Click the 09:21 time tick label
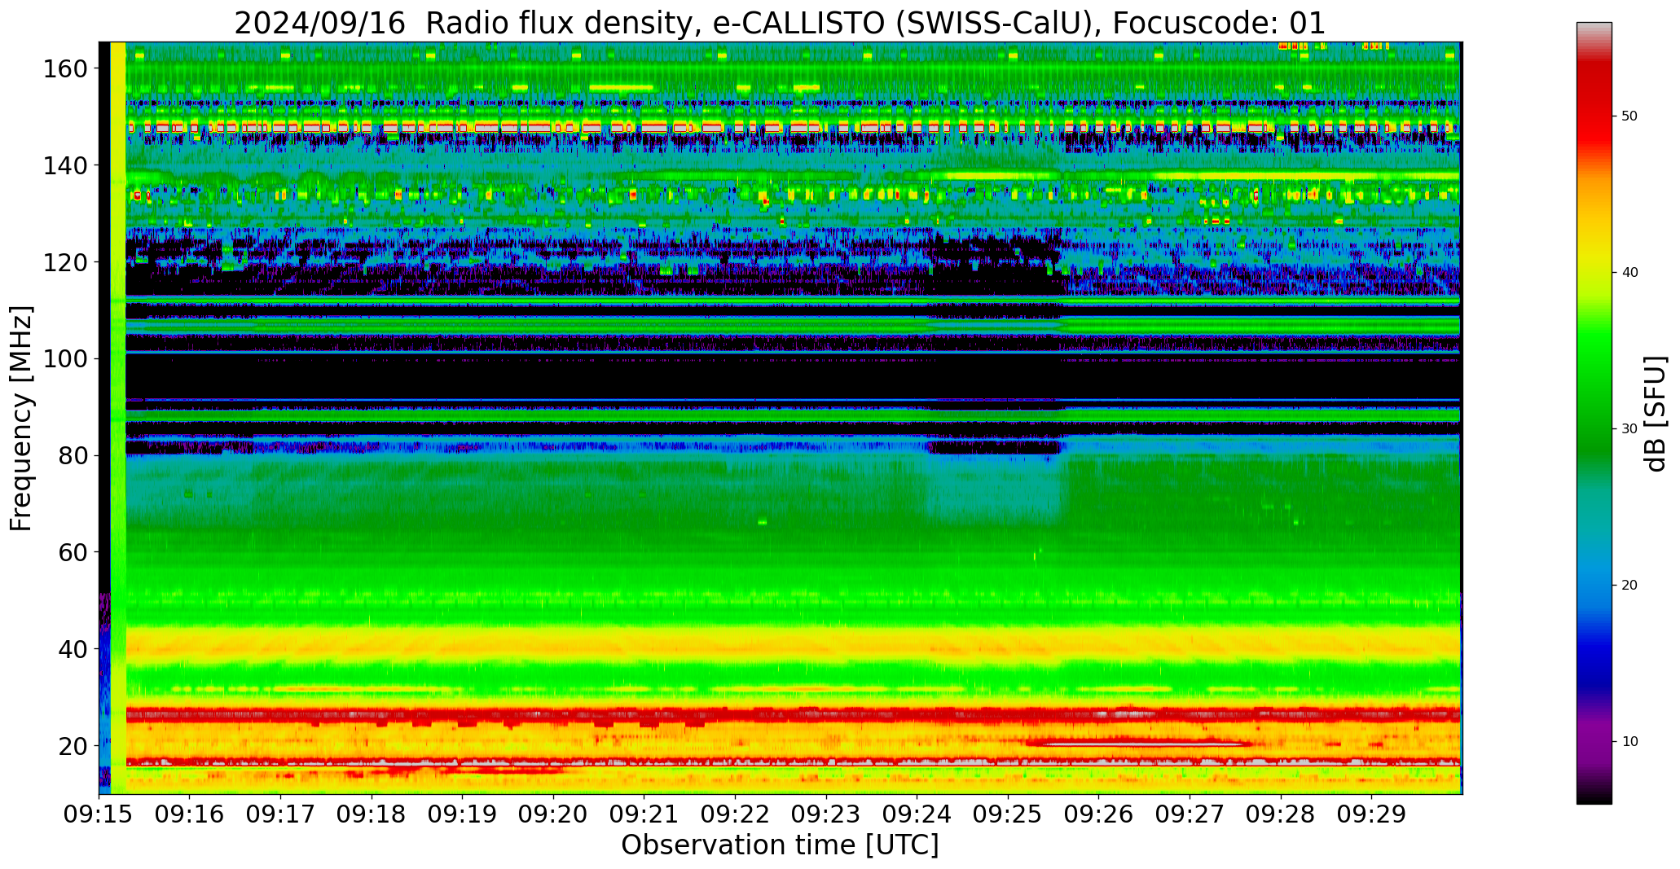The width and height of the screenshot is (1680, 869). point(644,814)
